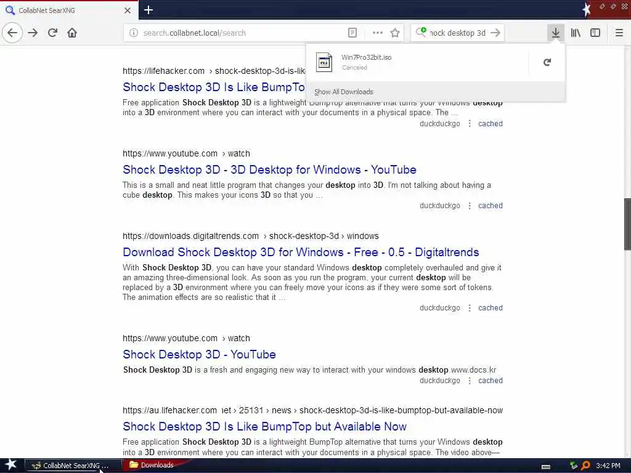This screenshot has height=473, width=631.
Task: Click the https://au.lifehacker.com URL text
Action: coord(170,410)
